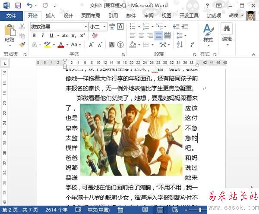
Task: Toggle strikethrough abc formatting
Action: [x=65, y=35]
